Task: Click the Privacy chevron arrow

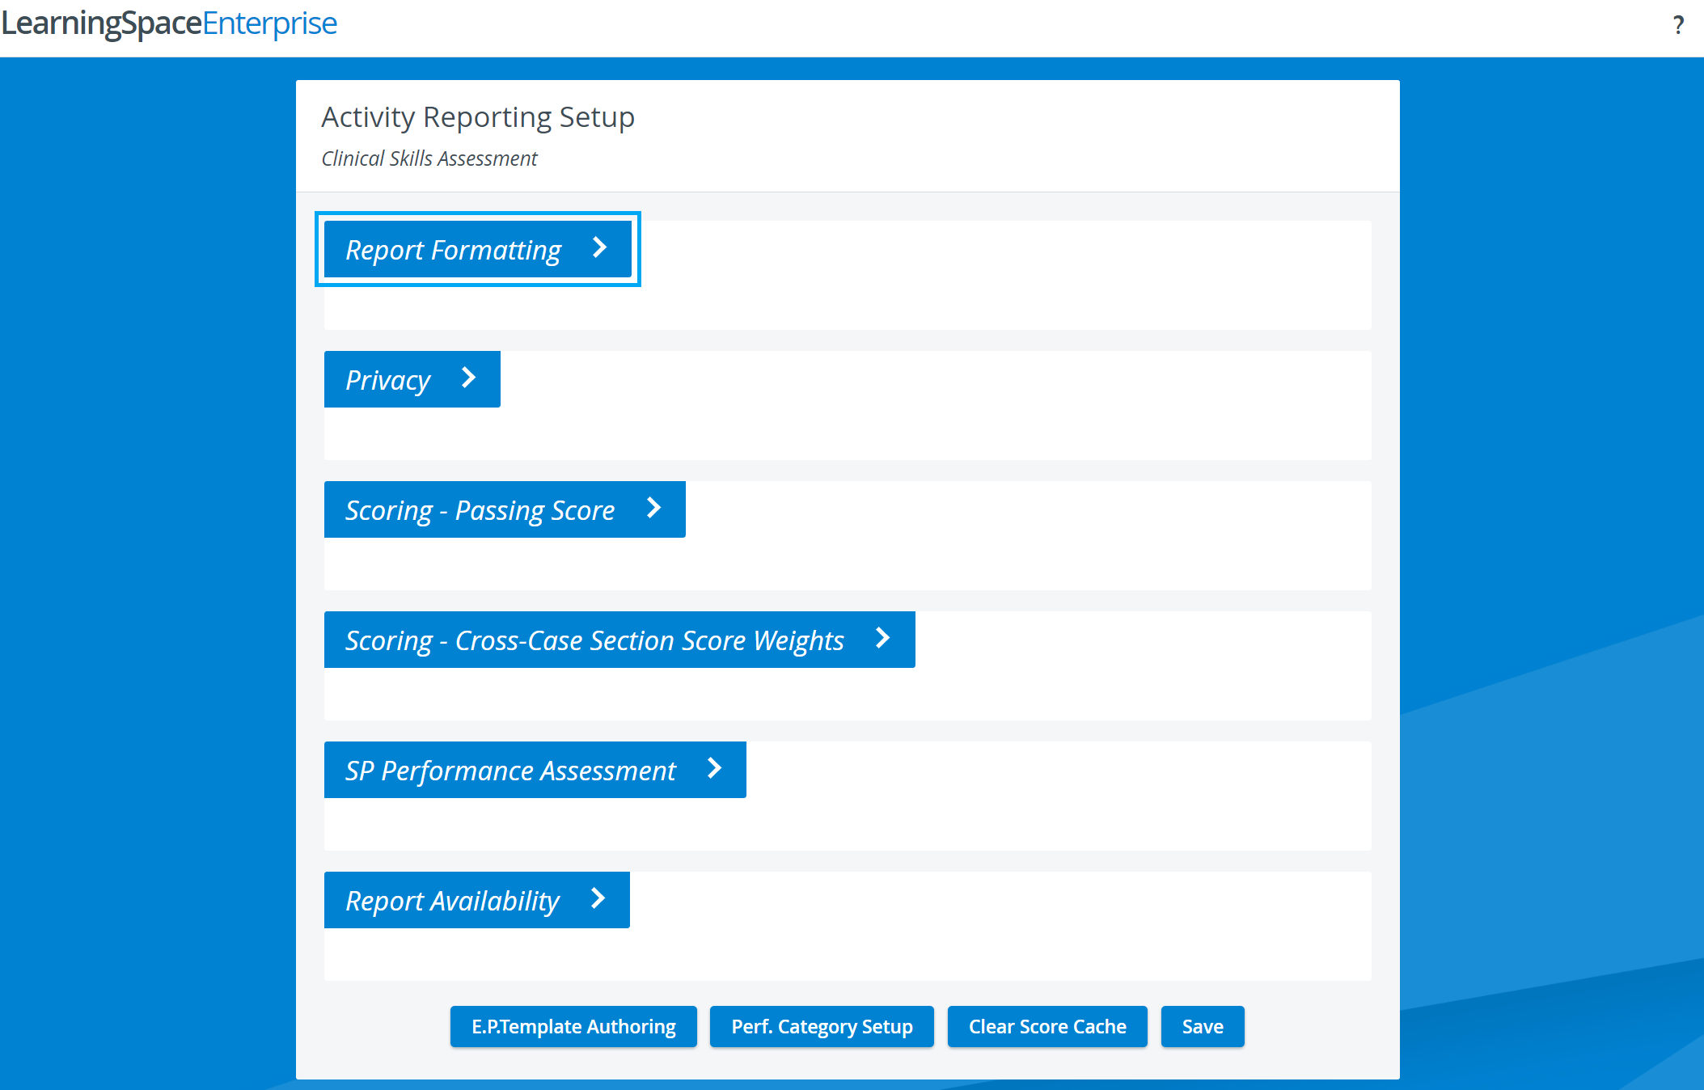Action: [x=468, y=378]
